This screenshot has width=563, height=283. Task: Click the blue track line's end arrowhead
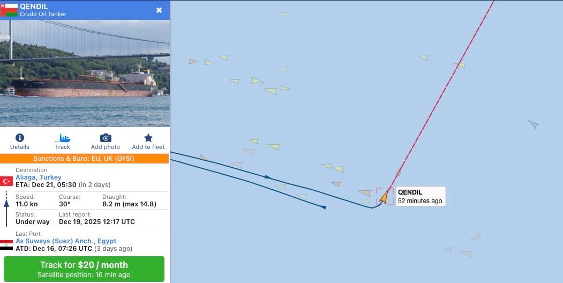(324, 207)
